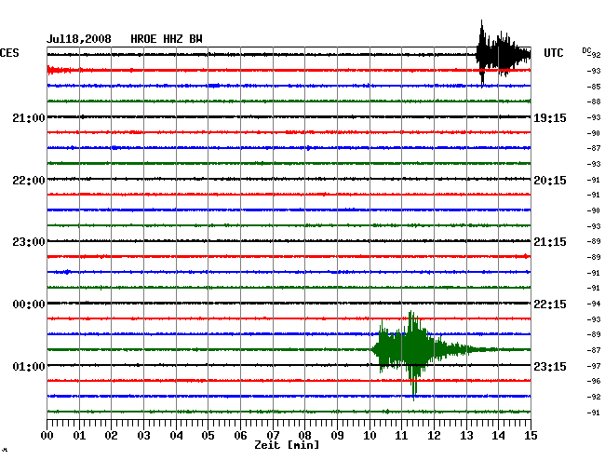Click the 21:15 UTC time label

[x=550, y=242]
